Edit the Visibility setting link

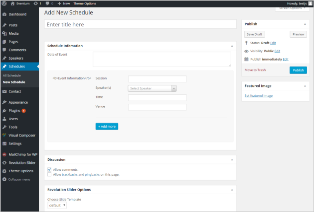click(277, 51)
